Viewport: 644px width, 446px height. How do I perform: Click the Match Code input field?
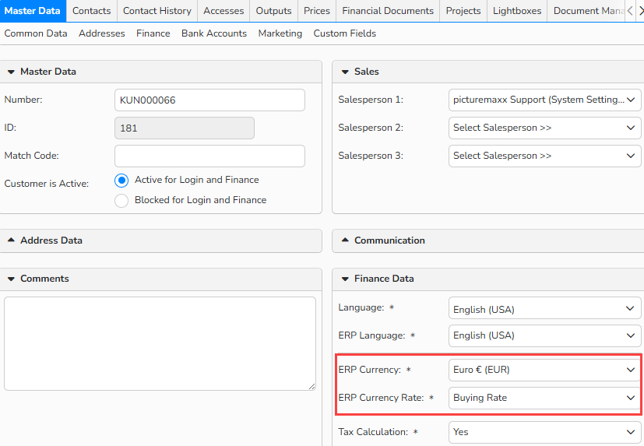point(210,156)
